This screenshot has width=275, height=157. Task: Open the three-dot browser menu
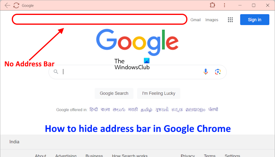pyautogui.click(x=224, y=5)
